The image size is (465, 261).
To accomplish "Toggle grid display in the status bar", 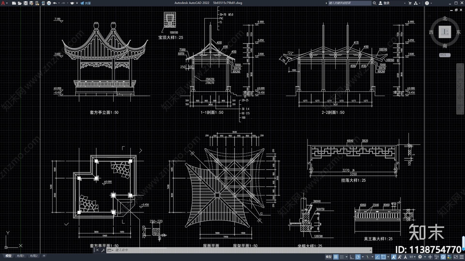I will (336, 257).
